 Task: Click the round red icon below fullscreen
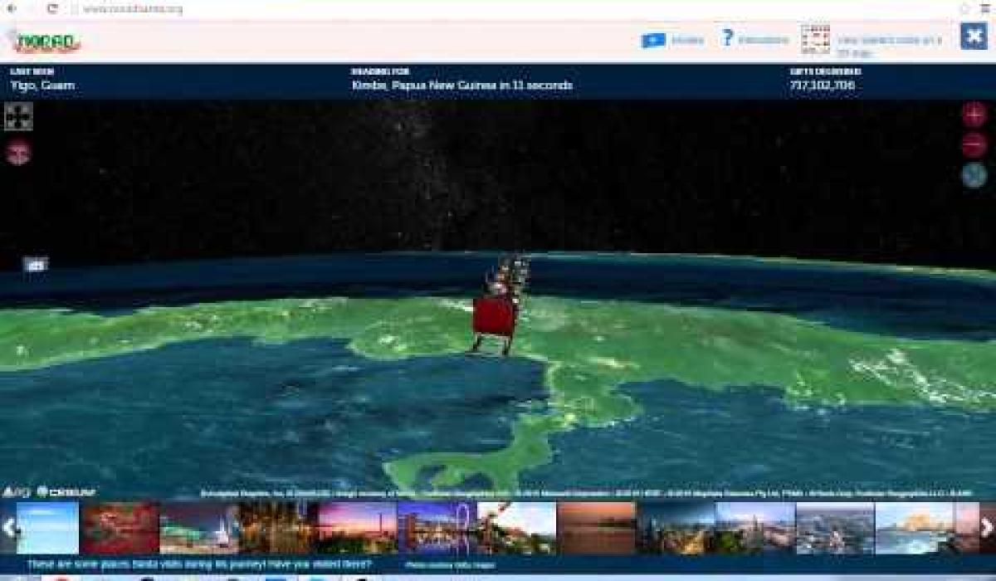(18, 153)
